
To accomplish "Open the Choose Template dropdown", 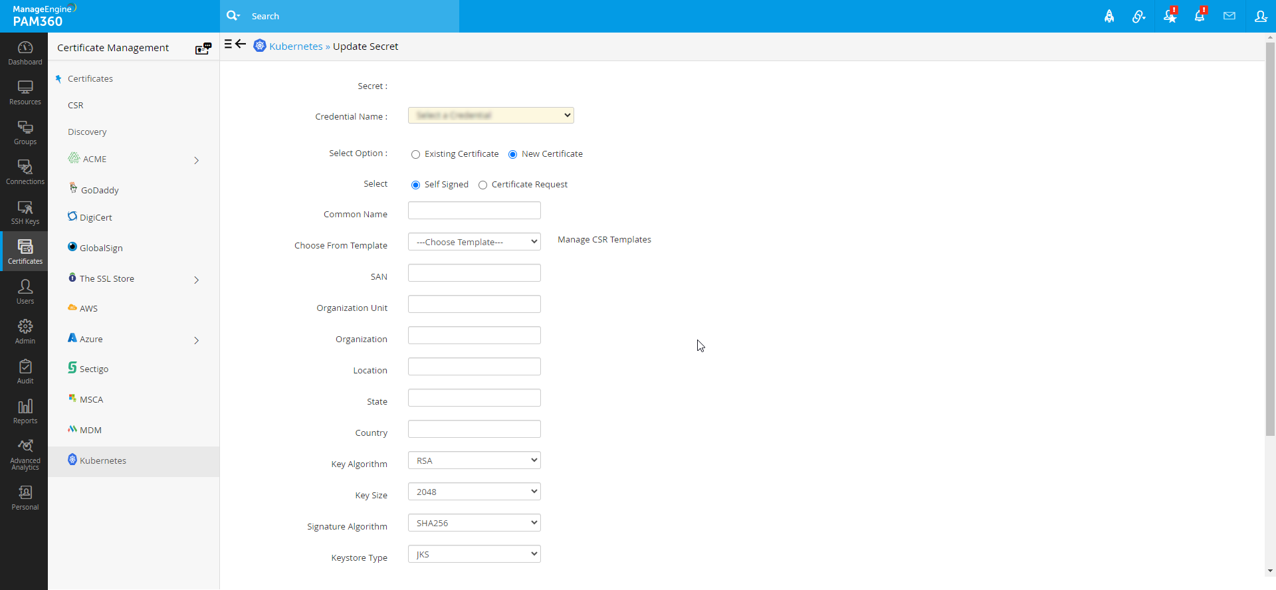I will point(475,242).
